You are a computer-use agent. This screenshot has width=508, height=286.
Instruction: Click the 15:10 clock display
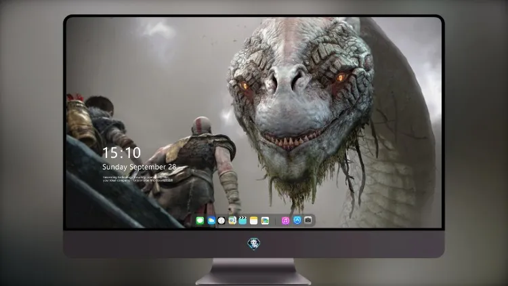(x=121, y=152)
